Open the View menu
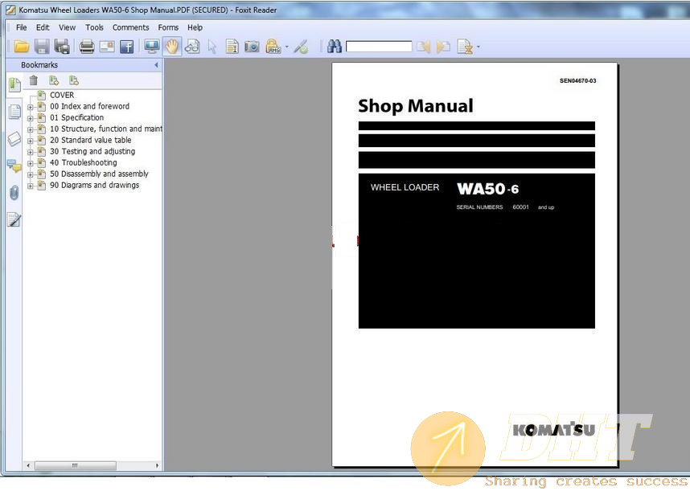Screen dimensions: 690x491 click(67, 27)
